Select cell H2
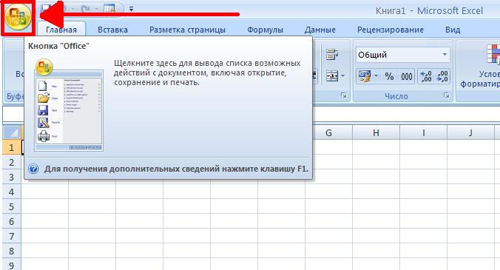 pos(376,162)
